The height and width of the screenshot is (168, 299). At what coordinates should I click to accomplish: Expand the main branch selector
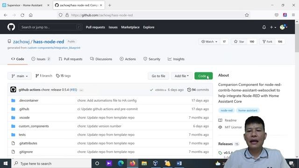click(x=20, y=76)
